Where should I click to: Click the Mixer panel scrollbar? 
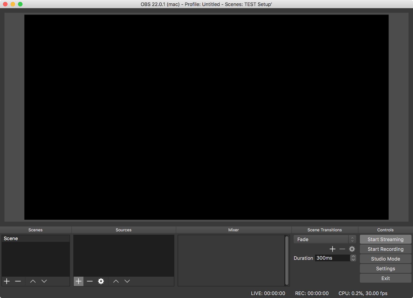coord(287,260)
